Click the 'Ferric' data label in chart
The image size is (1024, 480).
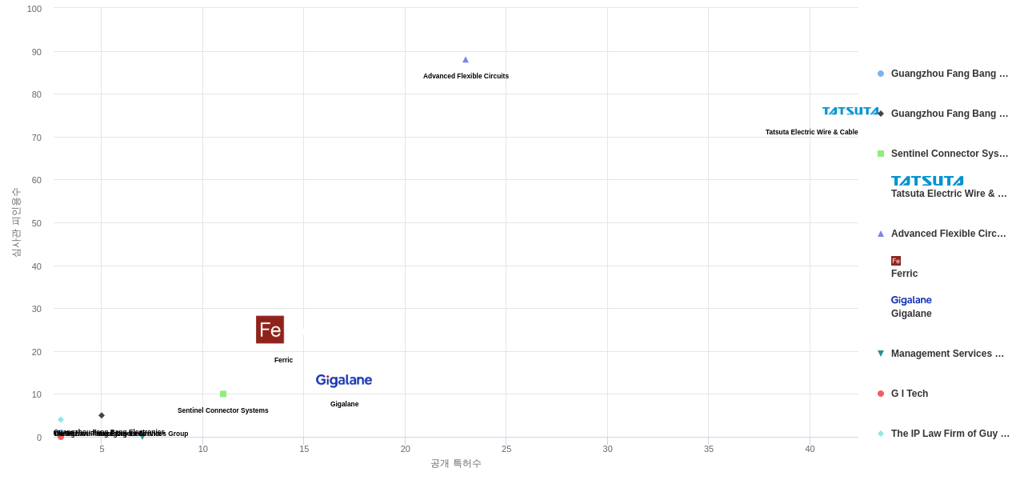tap(283, 360)
